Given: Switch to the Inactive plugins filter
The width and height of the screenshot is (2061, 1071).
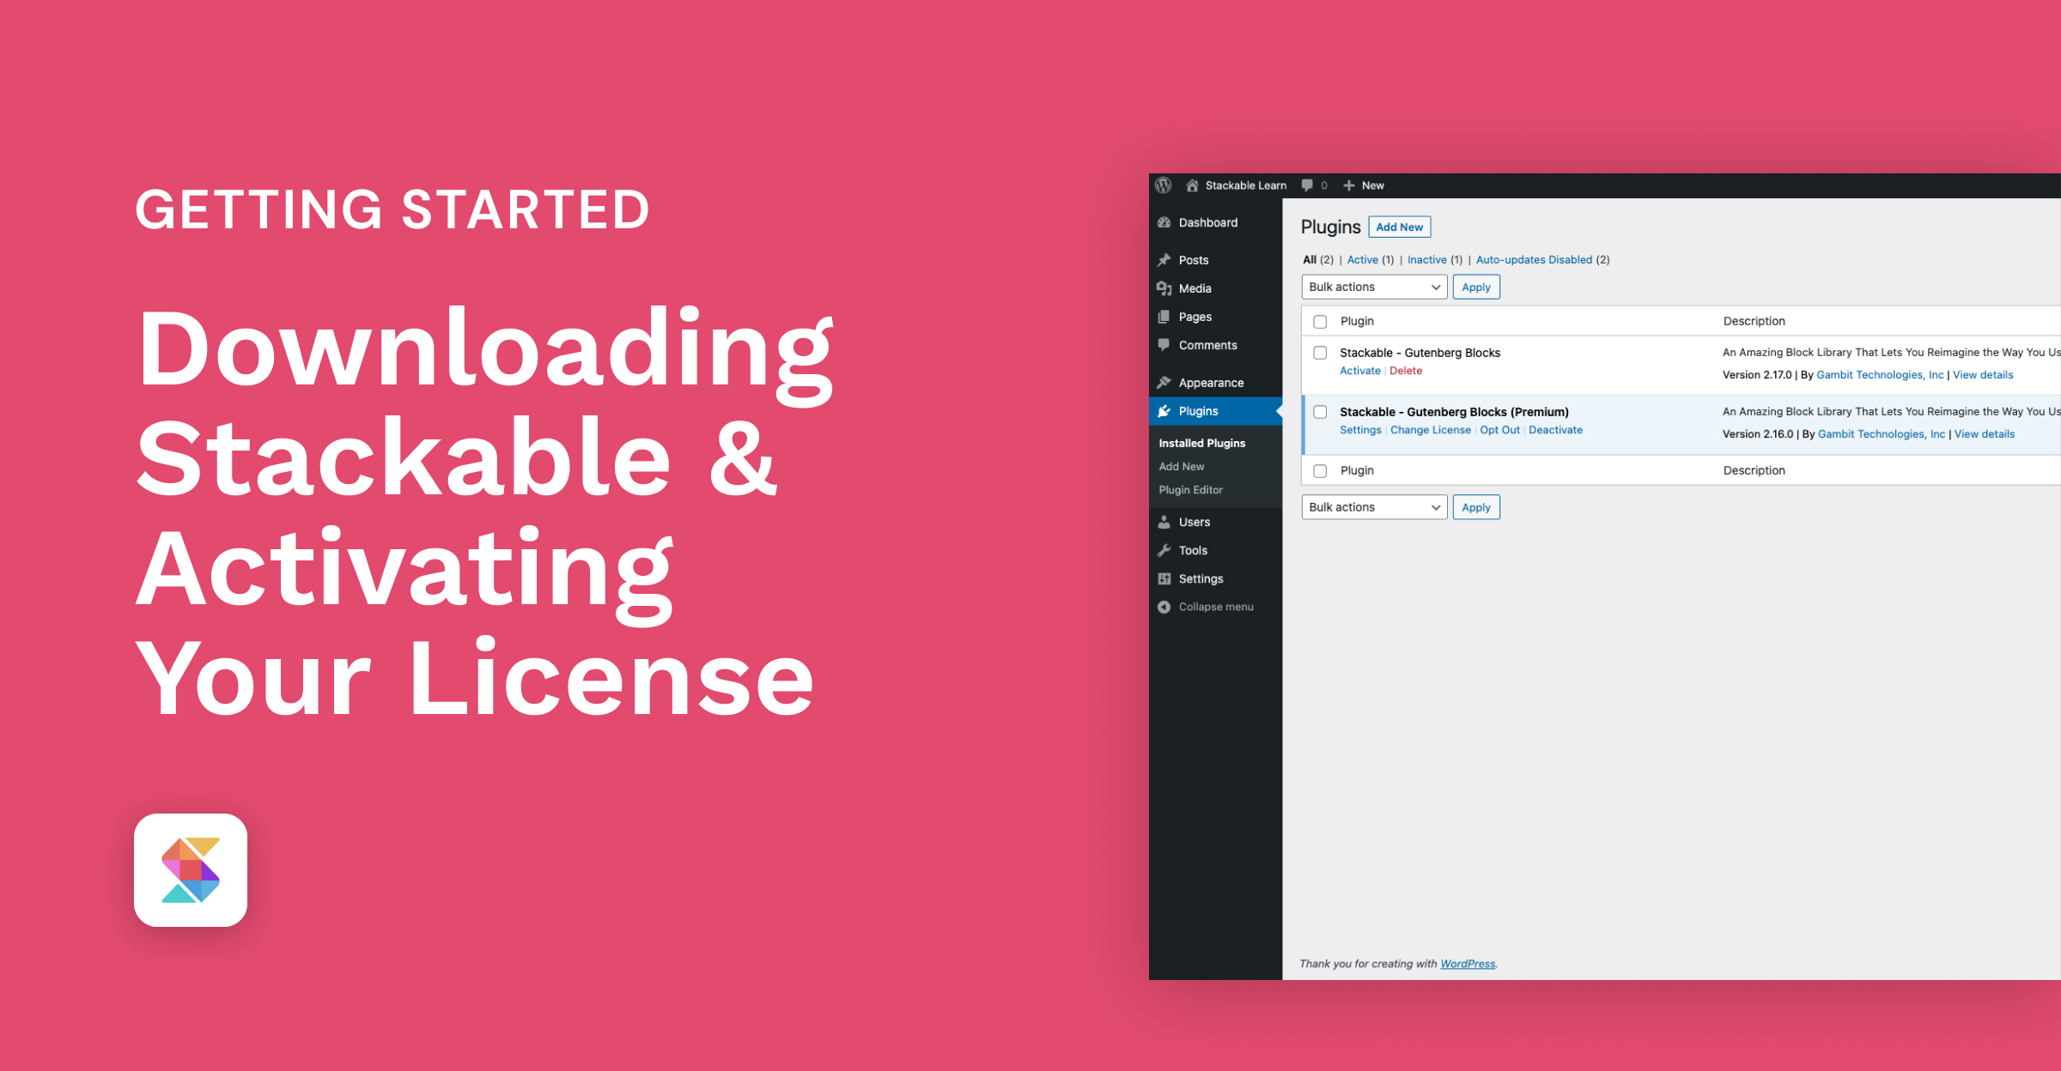Looking at the screenshot, I should 1426,259.
